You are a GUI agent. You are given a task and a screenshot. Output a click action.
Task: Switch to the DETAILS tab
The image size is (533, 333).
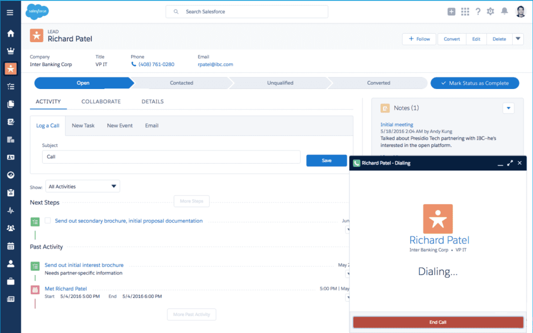152,101
